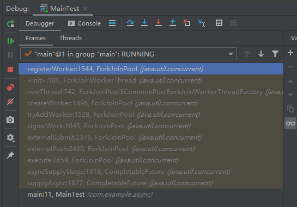
Task: Open debugger settings gear menu
Action: (x=10, y=138)
